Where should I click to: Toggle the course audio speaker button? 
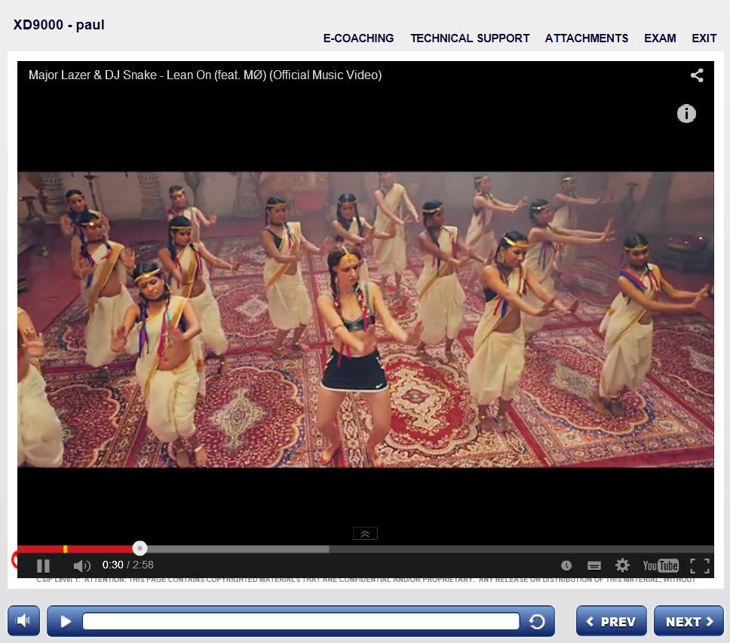point(23,620)
